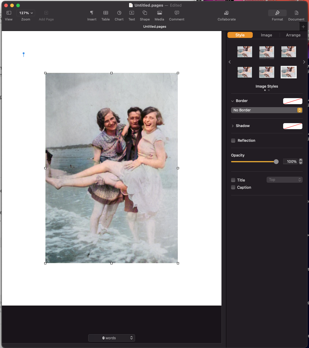This screenshot has width=309, height=348.
Task: Open the No Border dropdown
Action: pyautogui.click(x=267, y=110)
